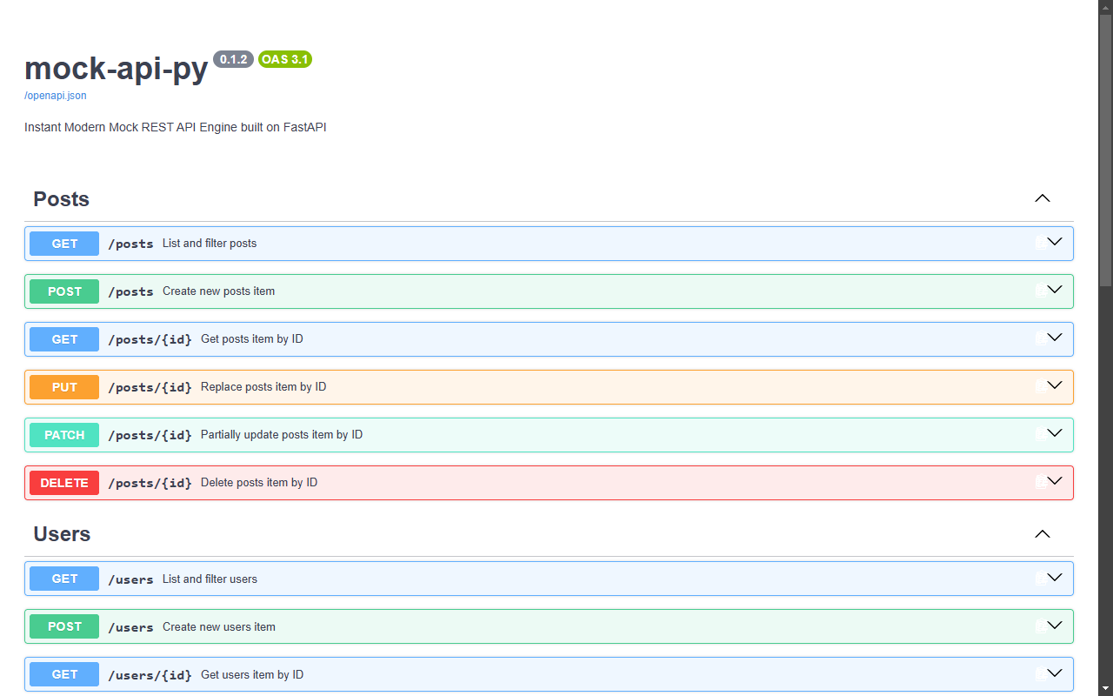The width and height of the screenshot is (1113, 696).
Task: Click the 'Users' section heading
Action: (62, 534)
